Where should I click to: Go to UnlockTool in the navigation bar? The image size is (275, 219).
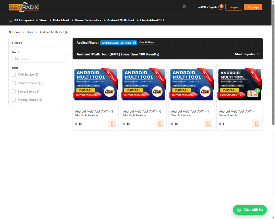point(61,20)
